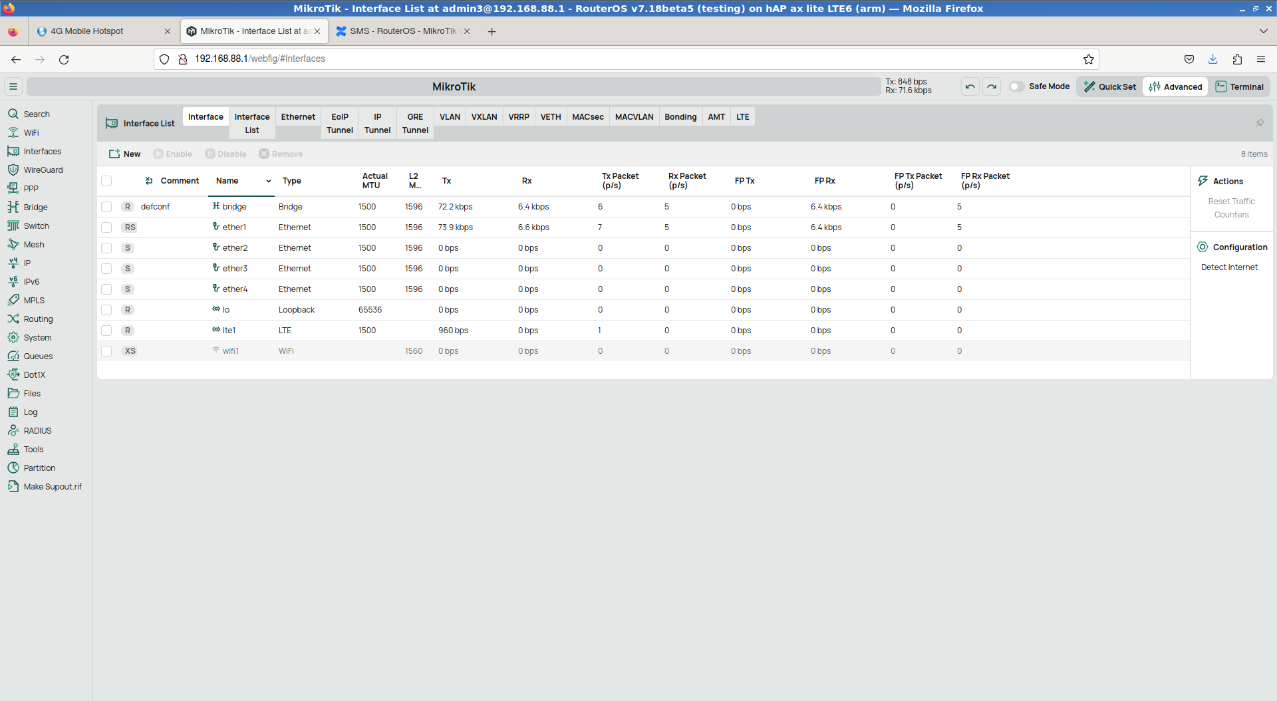Toggle the hamburger sidebar menu
This screenshot has height=701, width=1277.
13,86
